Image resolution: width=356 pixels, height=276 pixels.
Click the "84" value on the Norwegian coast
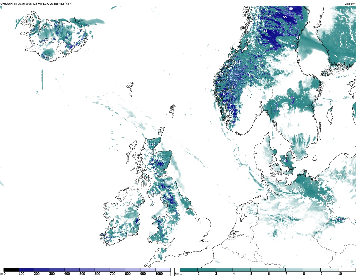(228, 64)
